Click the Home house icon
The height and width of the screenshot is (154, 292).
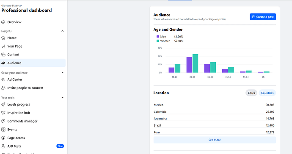click(x=3, y=38)
